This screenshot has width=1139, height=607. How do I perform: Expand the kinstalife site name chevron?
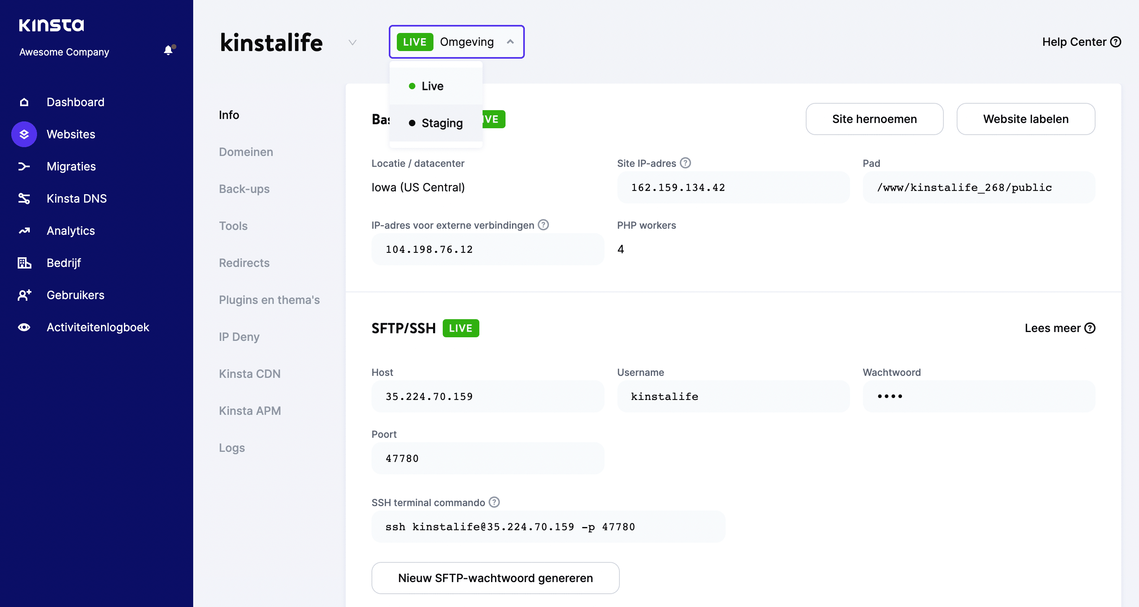click(x=353, y=43)
